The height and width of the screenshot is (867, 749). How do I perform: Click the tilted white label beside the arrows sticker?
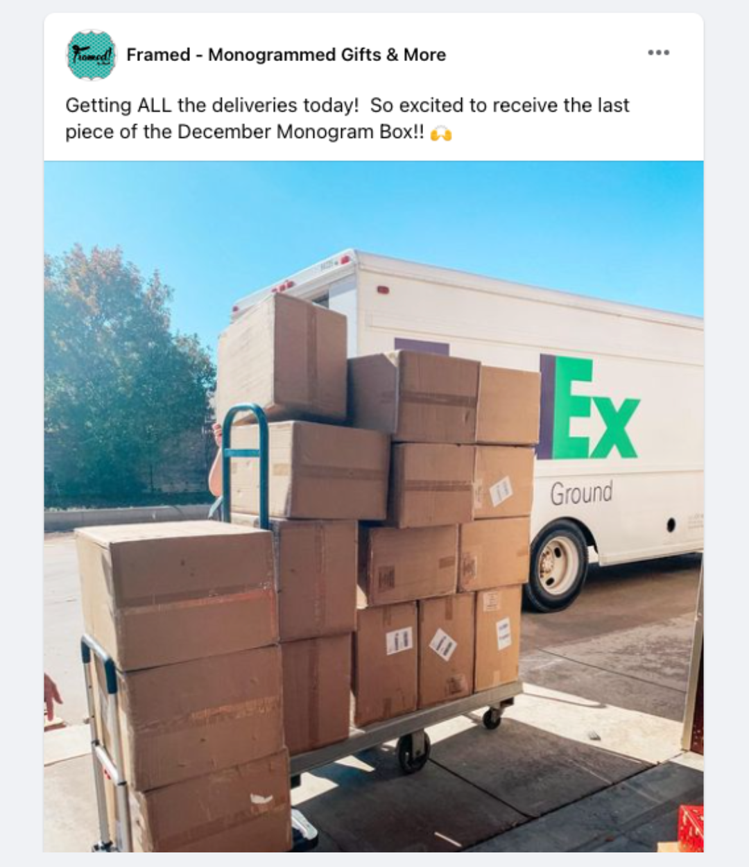click(443, 644)
